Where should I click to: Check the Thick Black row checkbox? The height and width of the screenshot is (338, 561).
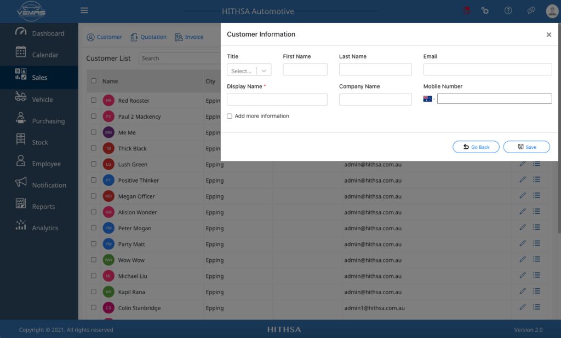[x=94, y=148]
